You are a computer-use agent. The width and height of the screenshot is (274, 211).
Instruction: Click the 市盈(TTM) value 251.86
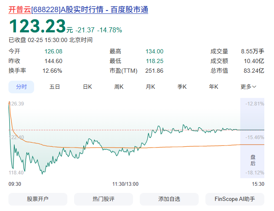tap(154, 71)
